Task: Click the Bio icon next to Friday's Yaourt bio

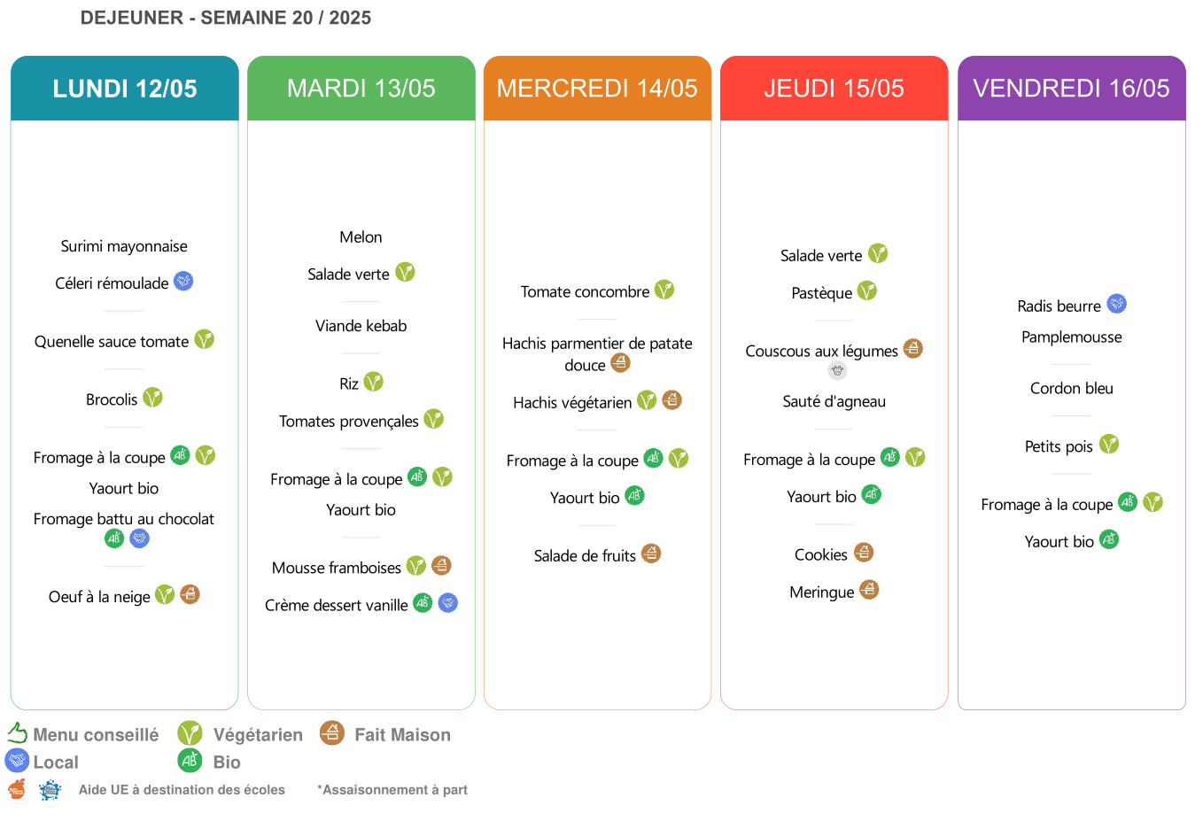Action: click(1109, 539)
